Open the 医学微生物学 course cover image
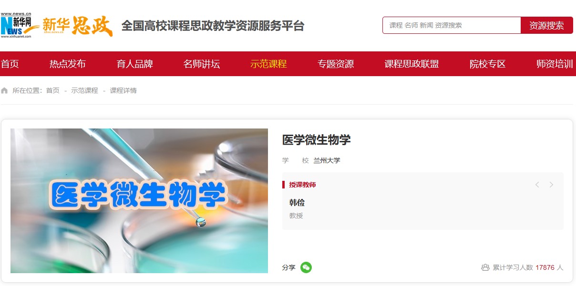This screenshot has width=576, height=286. [139, 201]
